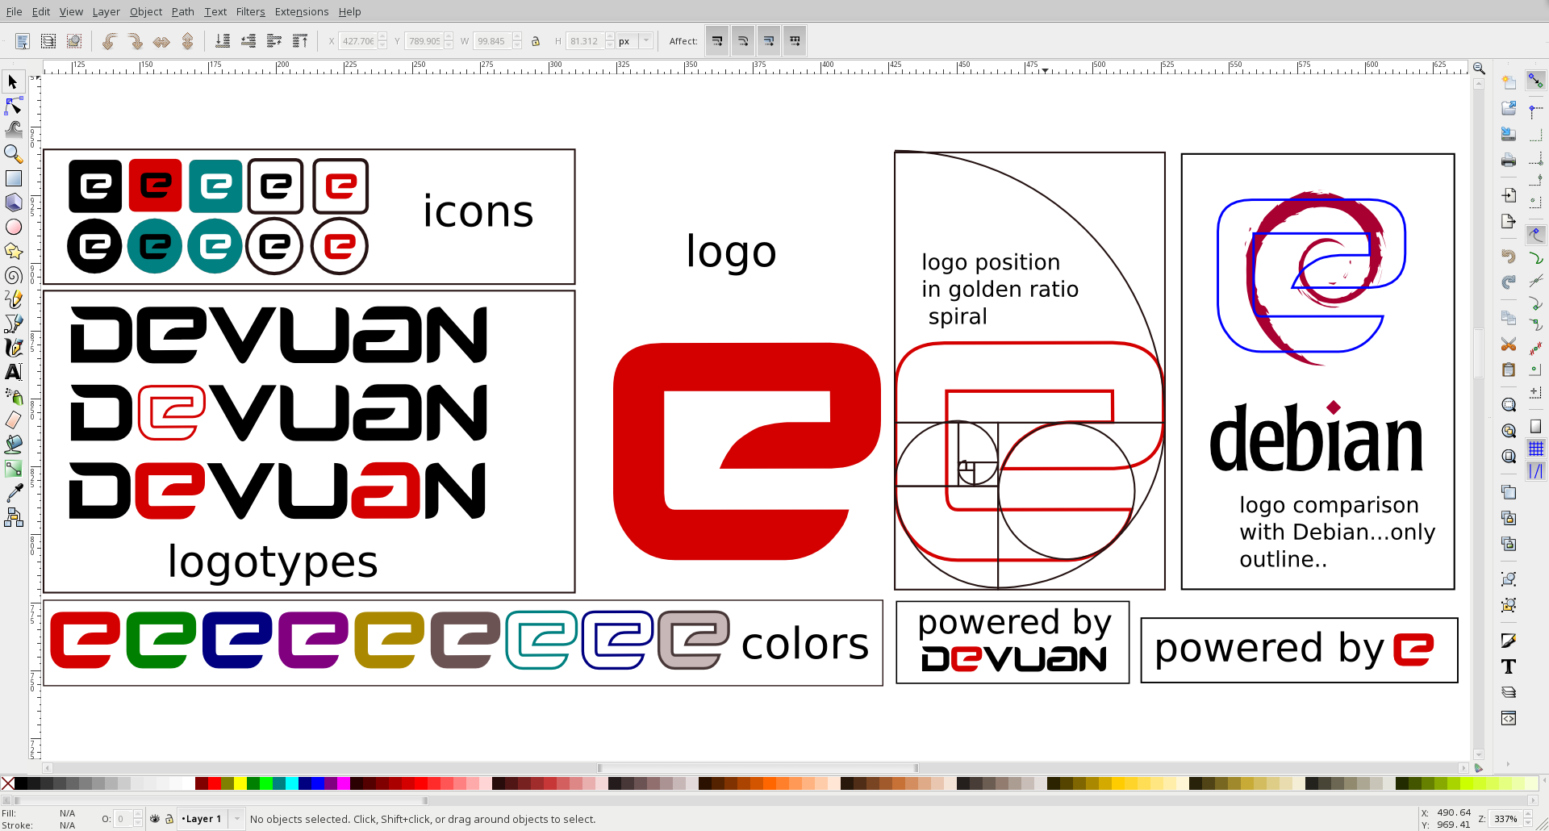Click the Cut scissors icon
The height and width of the screenshot is (831, 1549).
pos(1509,344)
